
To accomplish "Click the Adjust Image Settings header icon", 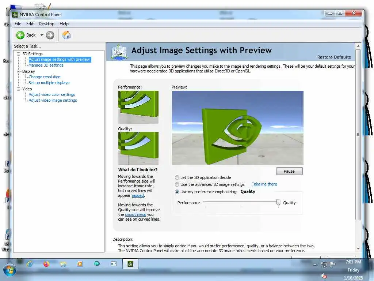I will (119, 52).
